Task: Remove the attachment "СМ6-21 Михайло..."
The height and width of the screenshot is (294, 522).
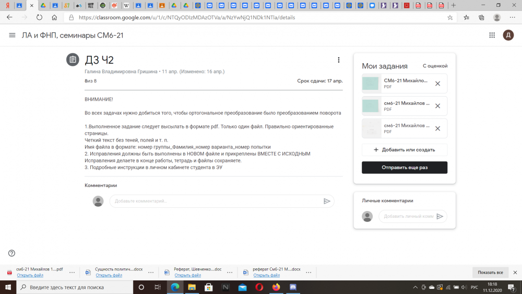Action: click(x=437, y=84)
